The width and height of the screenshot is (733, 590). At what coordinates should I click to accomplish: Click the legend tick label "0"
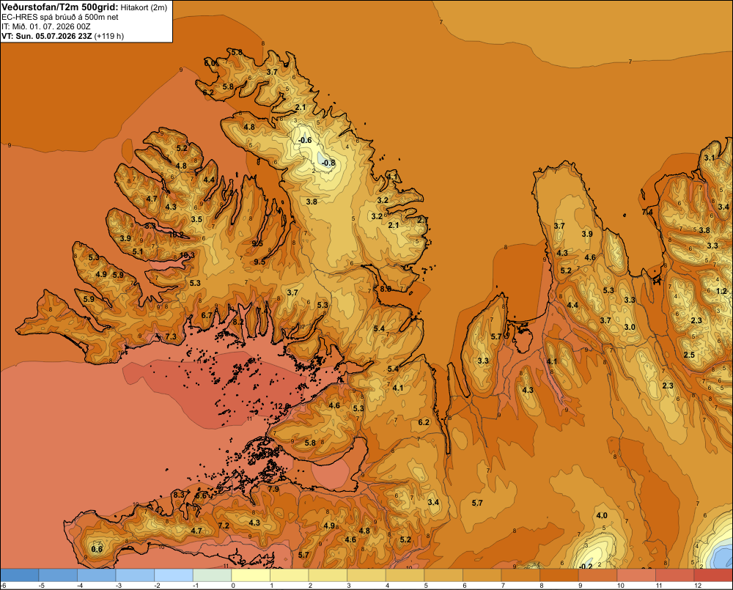coord(233,586)
